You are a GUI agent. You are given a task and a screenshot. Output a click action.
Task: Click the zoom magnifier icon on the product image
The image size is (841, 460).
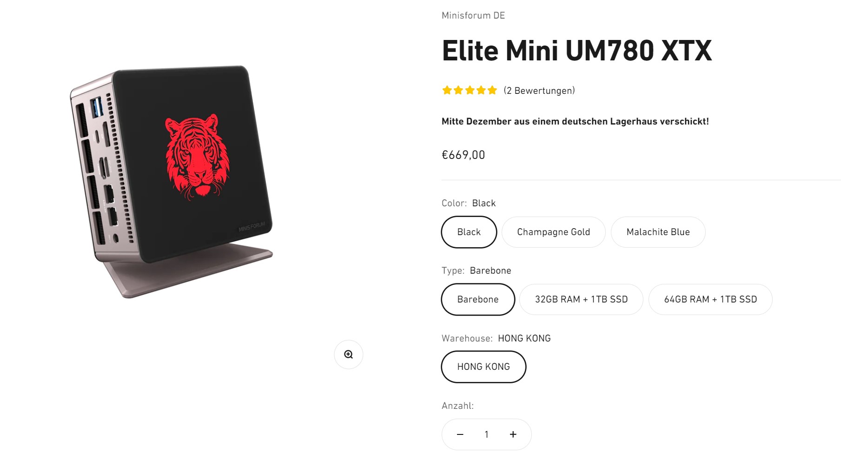click(x=348, y=355)
